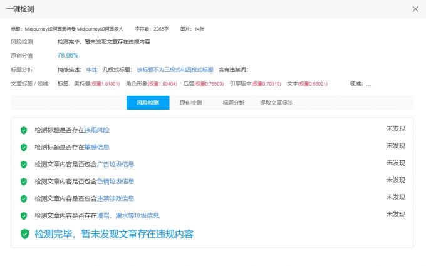426x266 pixels.
Task: Click the 未发现 result for 广告垃圾信息
Action: point(396,163)
